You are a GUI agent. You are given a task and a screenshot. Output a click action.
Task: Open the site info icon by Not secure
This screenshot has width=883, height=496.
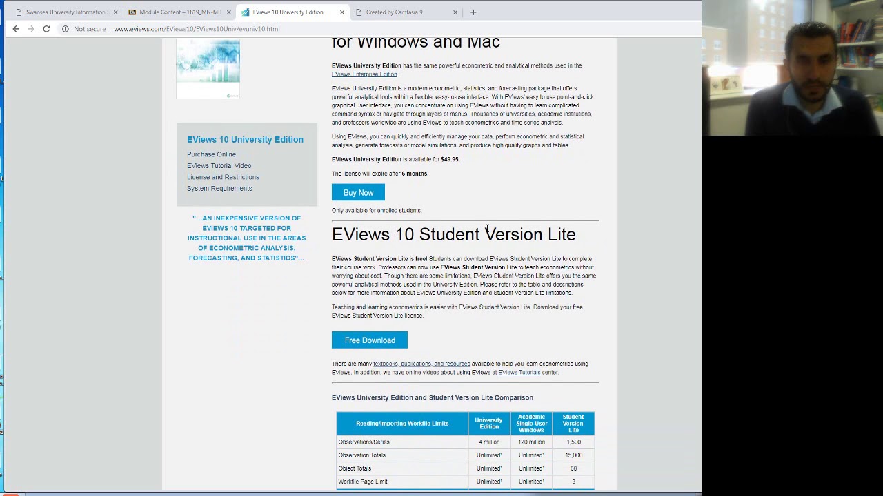tap(65, 29)
